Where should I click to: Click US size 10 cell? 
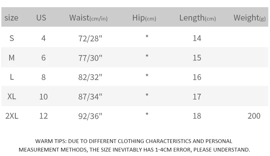coord(43,97)
